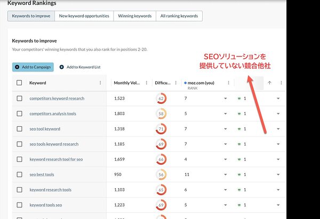Screen dimensions: 320x219
Task: Click difficulty score 62 circle
Action: tap(161, 98)
